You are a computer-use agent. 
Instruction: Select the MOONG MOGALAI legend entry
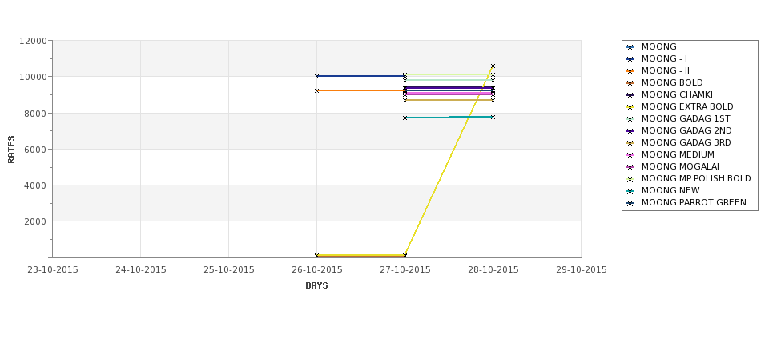point(680,166)
